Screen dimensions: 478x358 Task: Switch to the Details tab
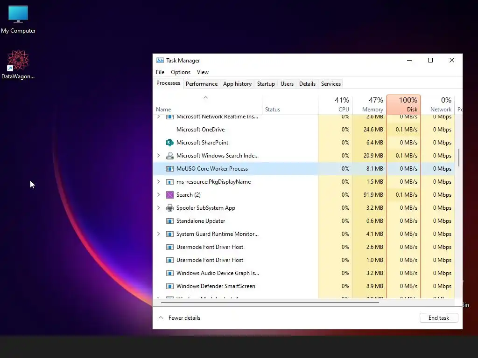[x=307, y=84]
